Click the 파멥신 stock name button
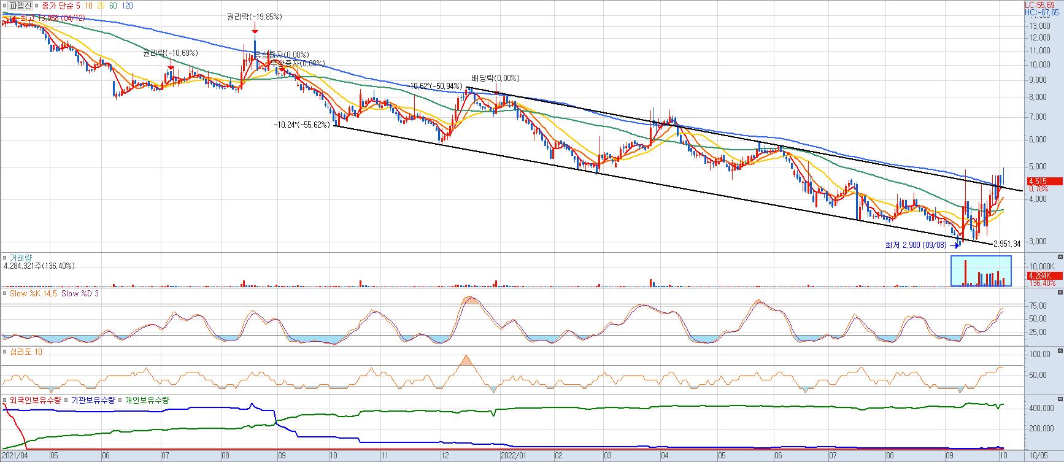The image size is (1064, 462). coord(20,6)
